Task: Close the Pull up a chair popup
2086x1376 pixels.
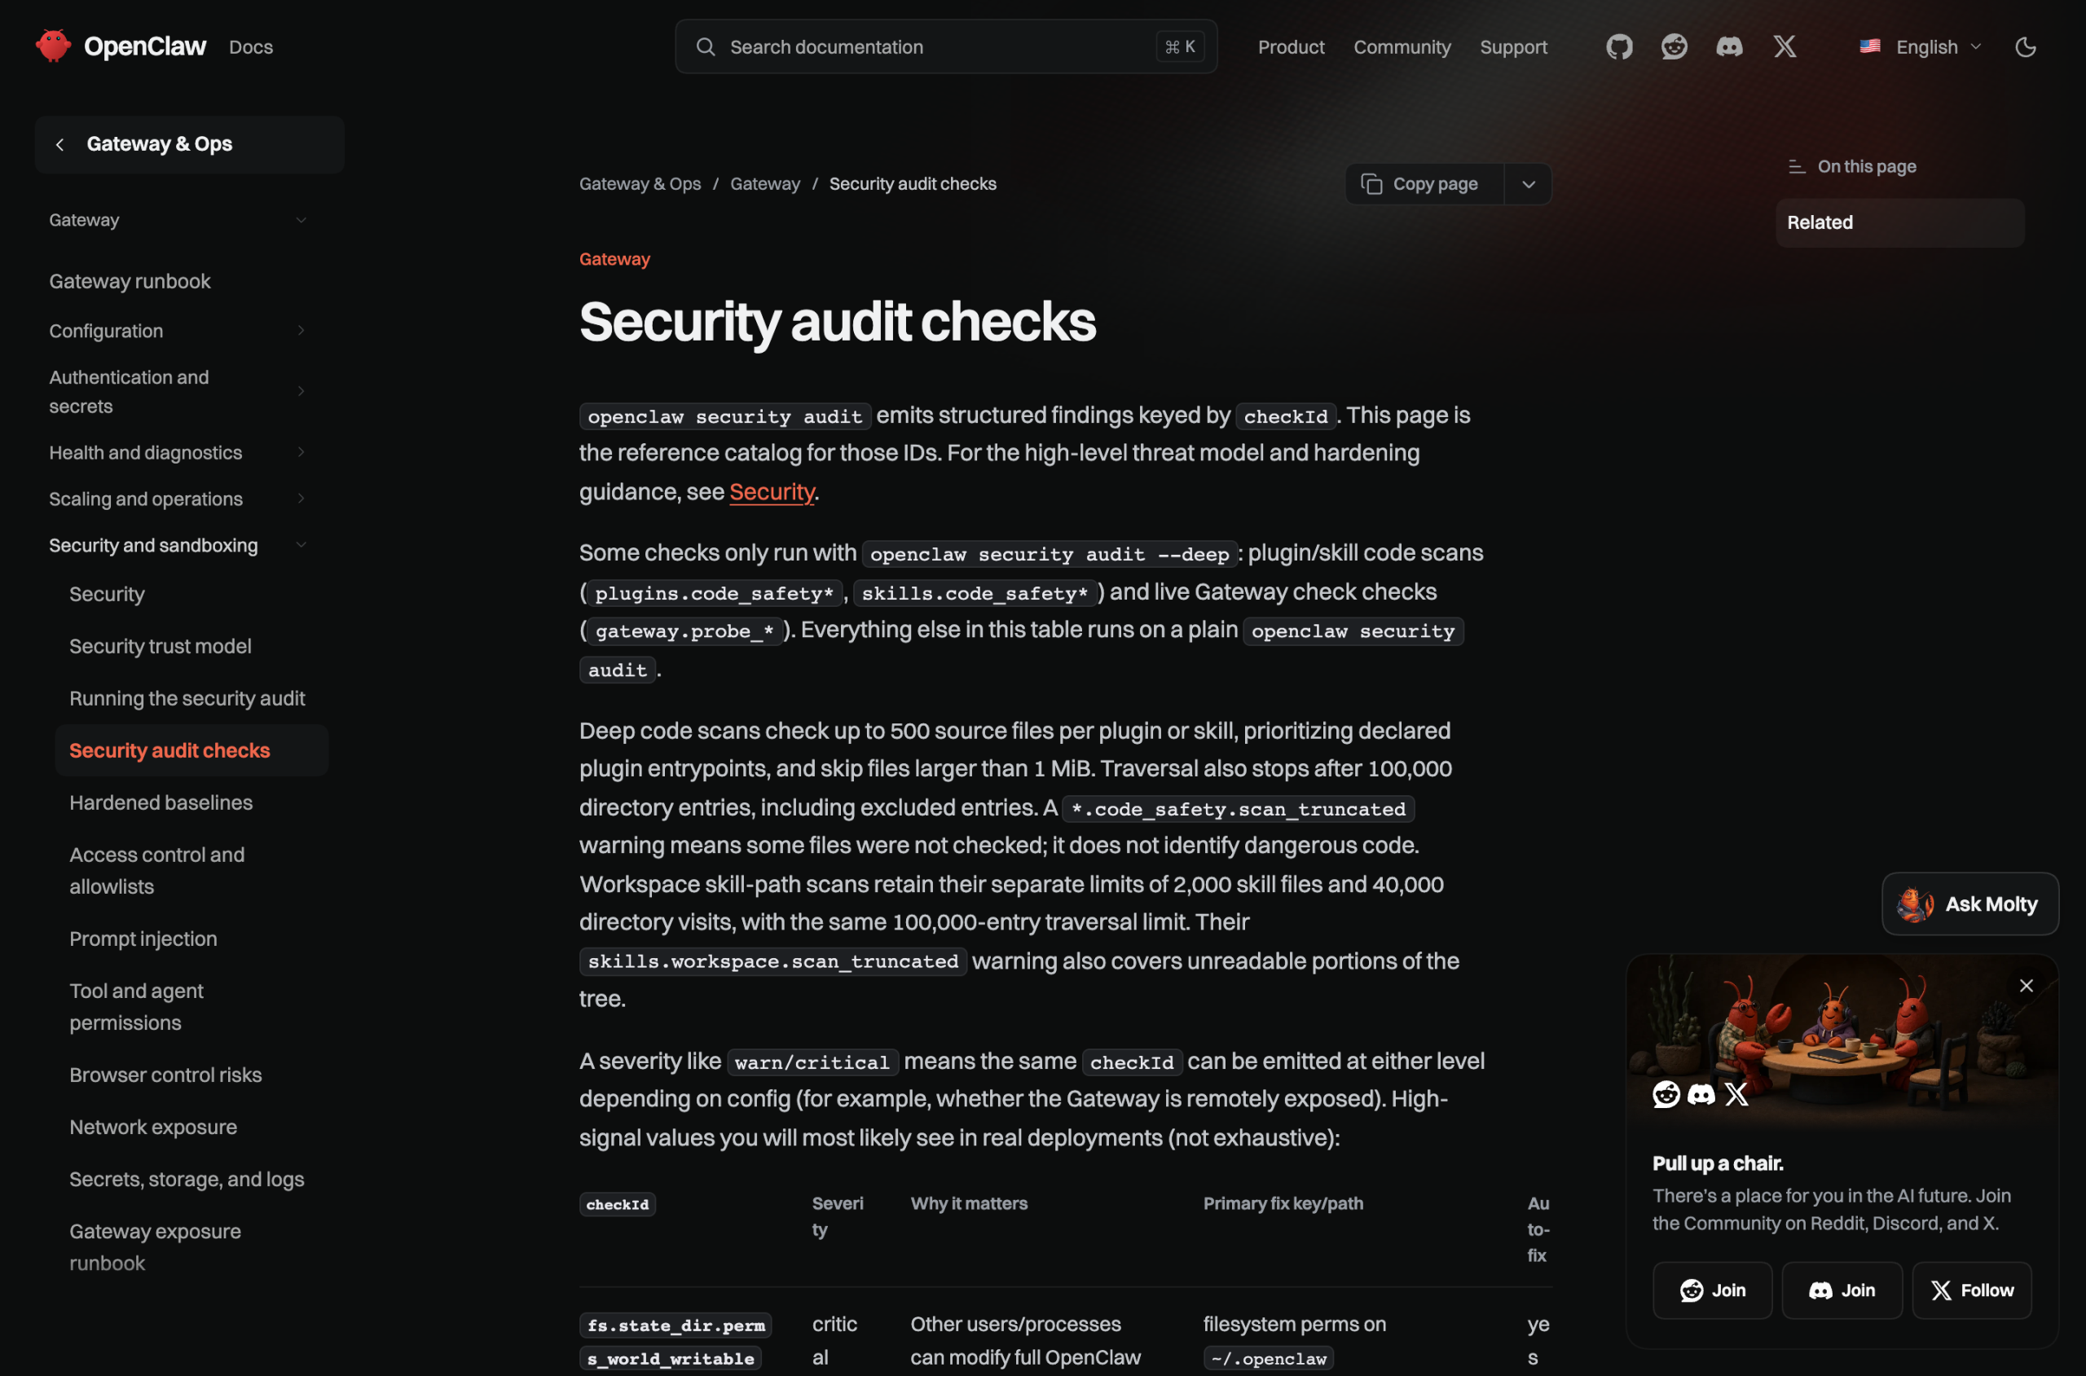Action: tap(2027, 986)
